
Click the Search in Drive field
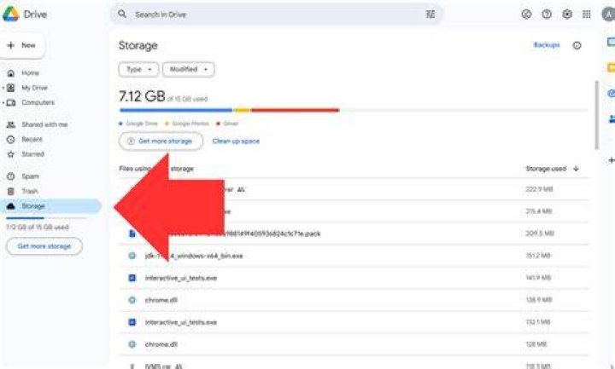[277, 14]
